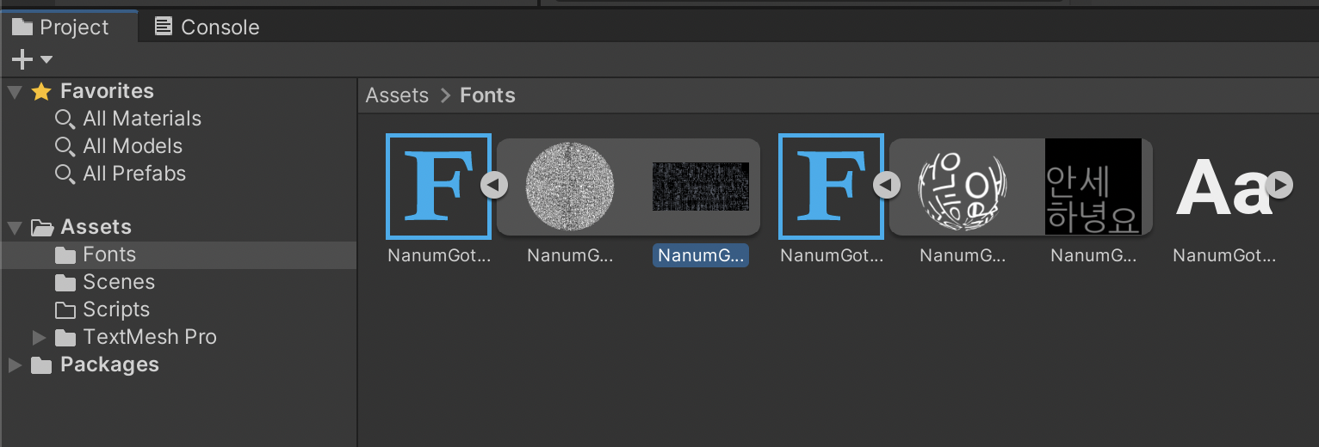Collapse second font asset sub-assets arrow
This screenshot has width=1319, height=447.
click(x=887, y=185)
